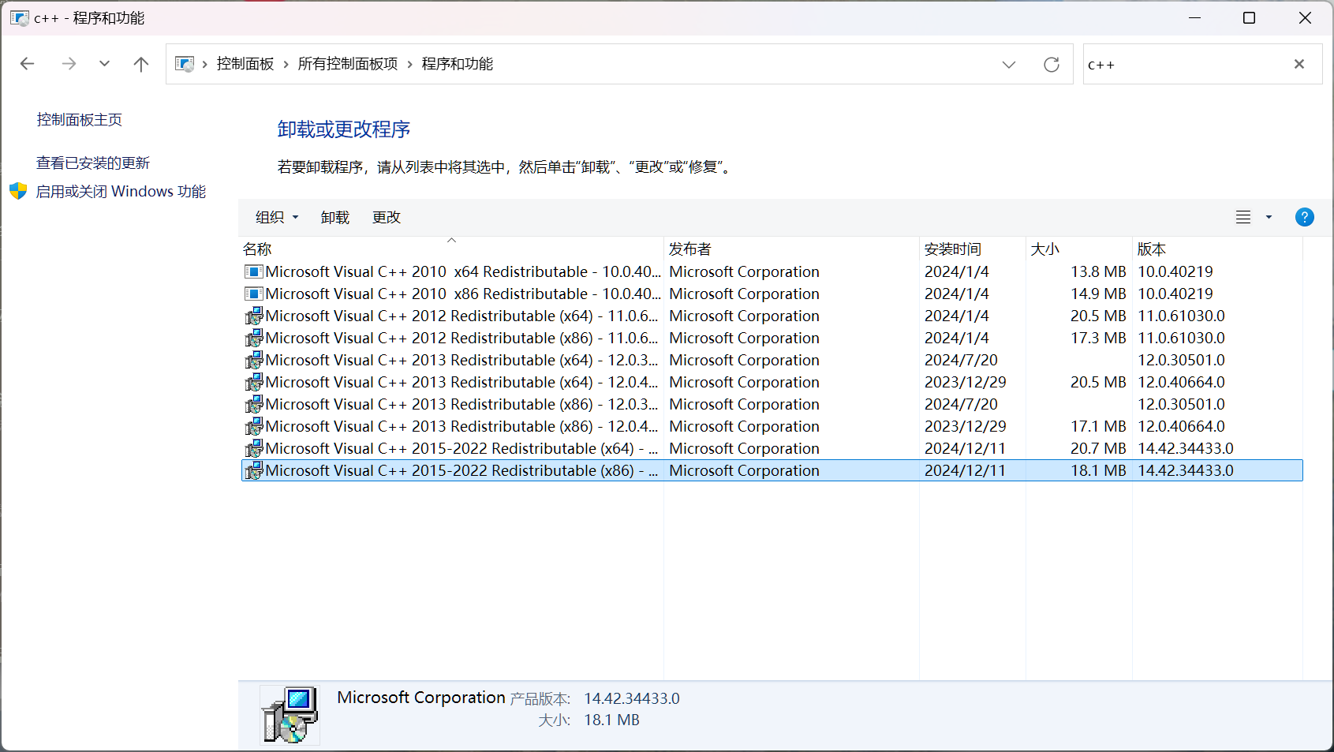Expand the address bar history dropdown

(1009, 65)
